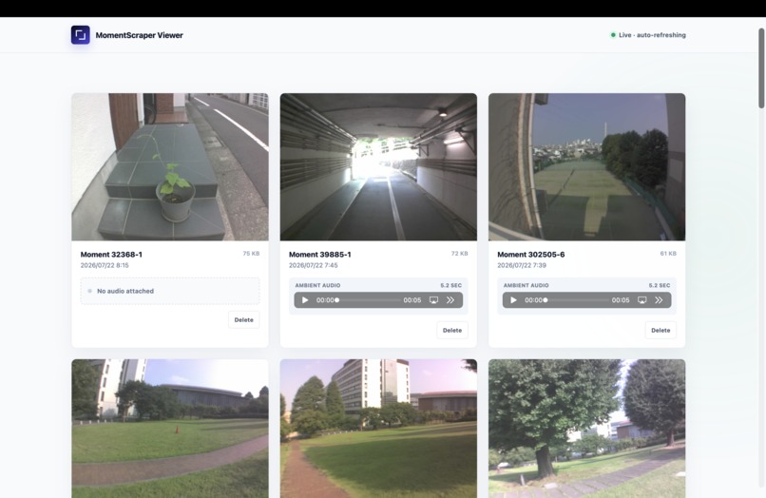
Task: Click the 61 KB file size label
Action: coord(668,253)
